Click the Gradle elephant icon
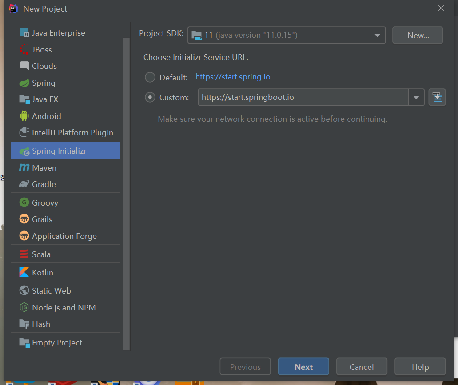Image resolution: width=458 pixels, height=385 pixels. (x=24, y=184)
